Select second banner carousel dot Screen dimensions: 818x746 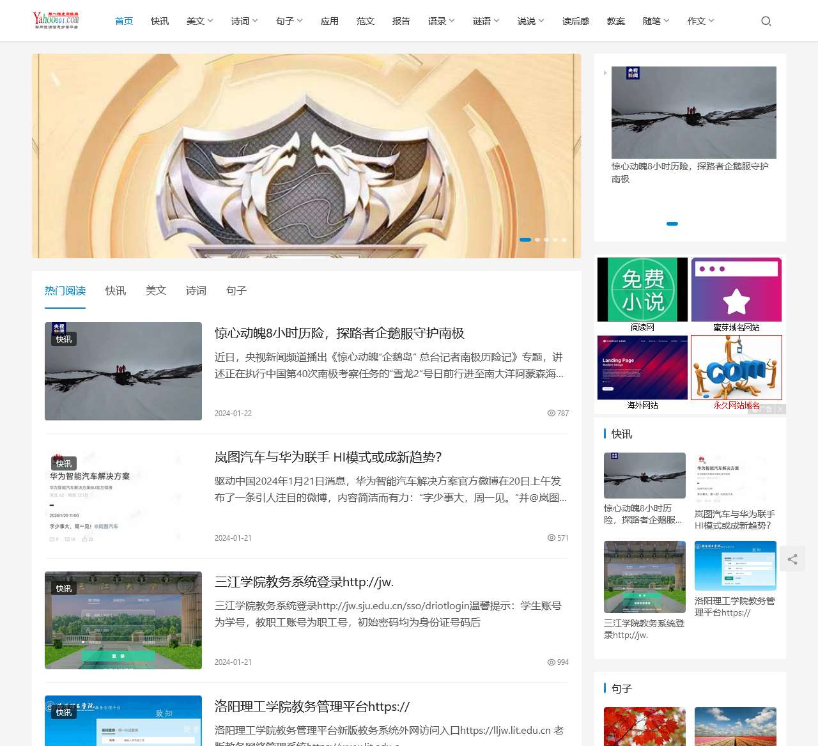tap(537, 240)
